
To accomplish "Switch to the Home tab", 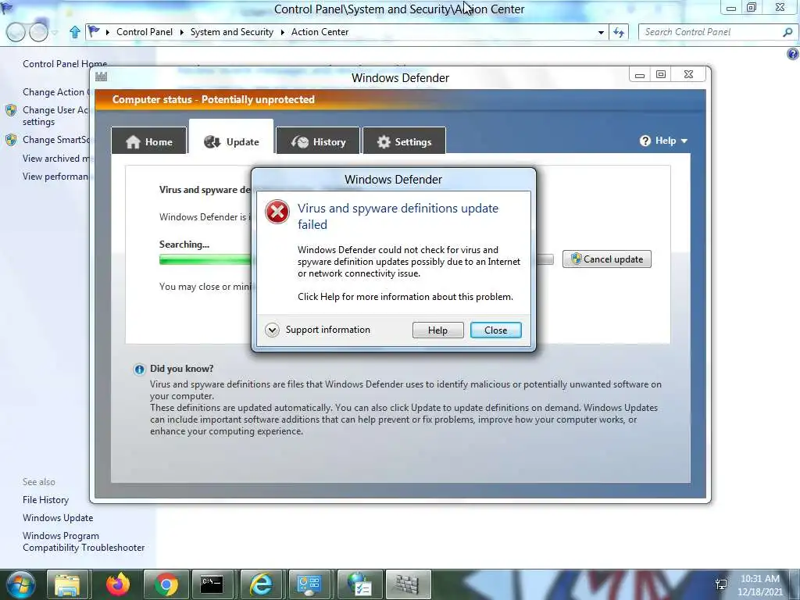I will pyautogui.click(x=149, y=142).
